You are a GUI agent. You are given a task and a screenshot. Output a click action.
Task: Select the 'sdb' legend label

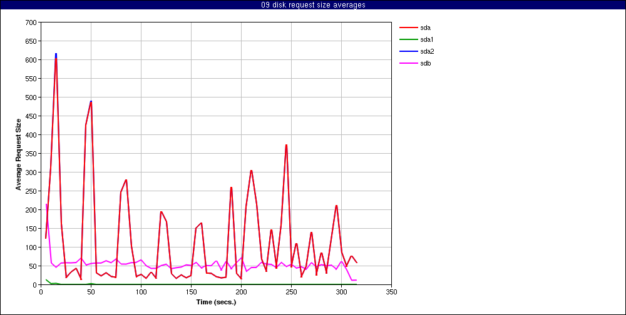[425, 63]
